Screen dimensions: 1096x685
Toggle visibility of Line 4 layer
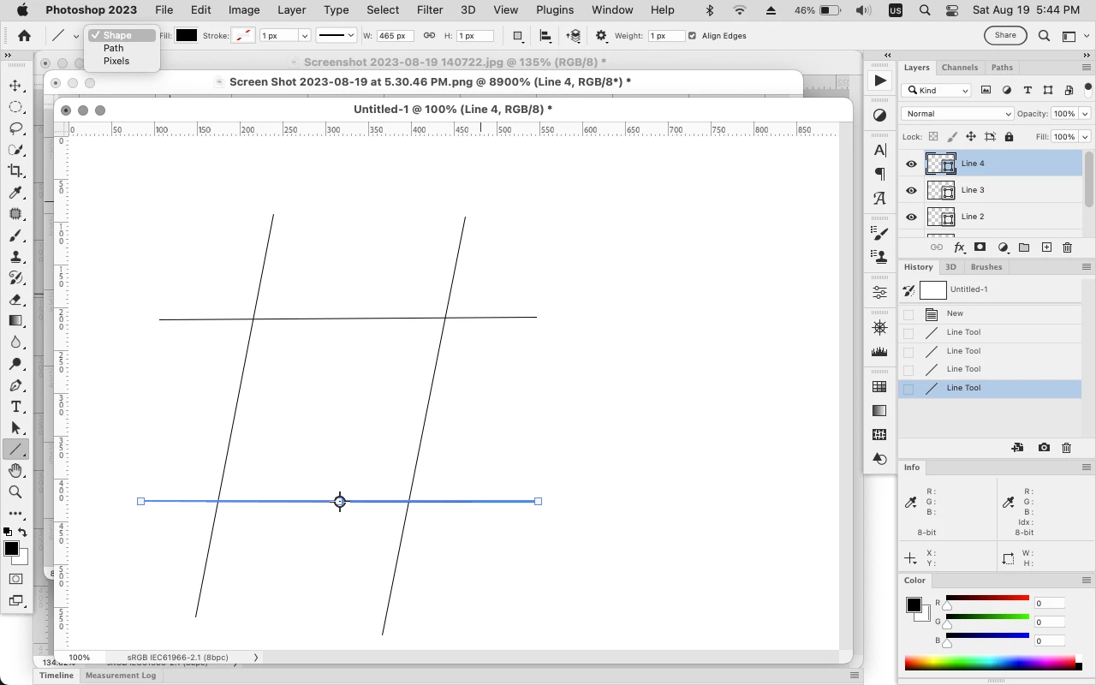[911, 164]
